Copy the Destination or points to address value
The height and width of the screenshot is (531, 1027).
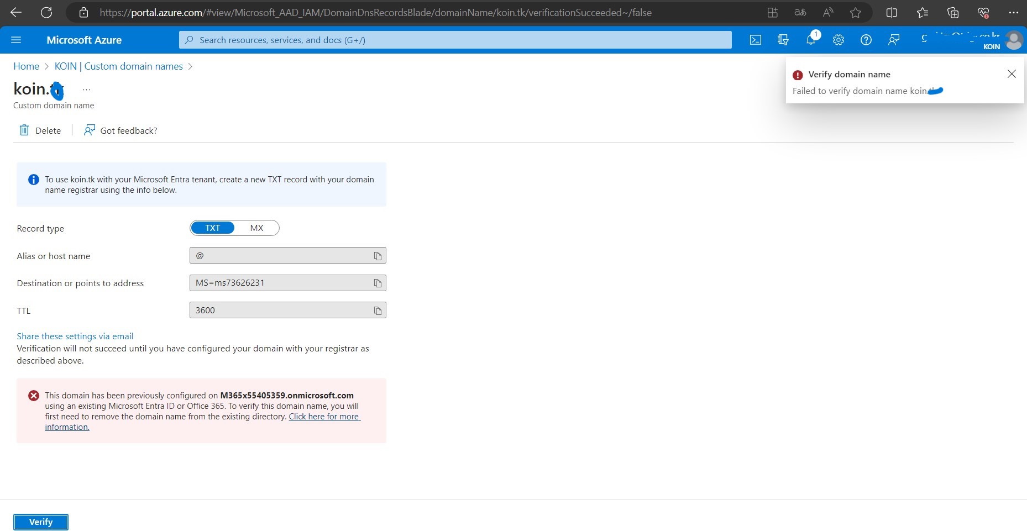[x=378, y=283]
